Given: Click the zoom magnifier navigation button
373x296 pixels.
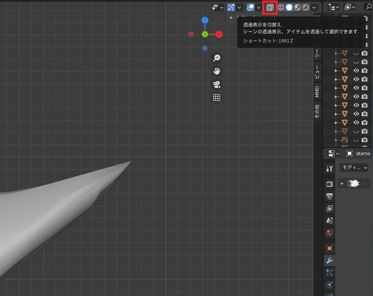Looking at the screenshot, I should click(217, 58).
